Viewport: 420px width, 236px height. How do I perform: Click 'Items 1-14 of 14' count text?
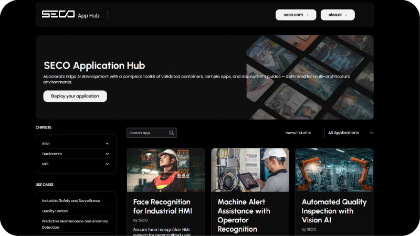point(298,133)
